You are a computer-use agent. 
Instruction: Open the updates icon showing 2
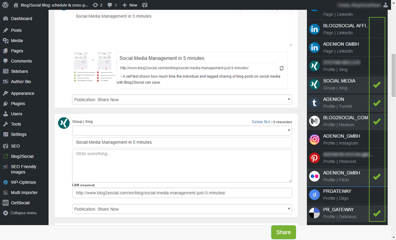(98, 5)
